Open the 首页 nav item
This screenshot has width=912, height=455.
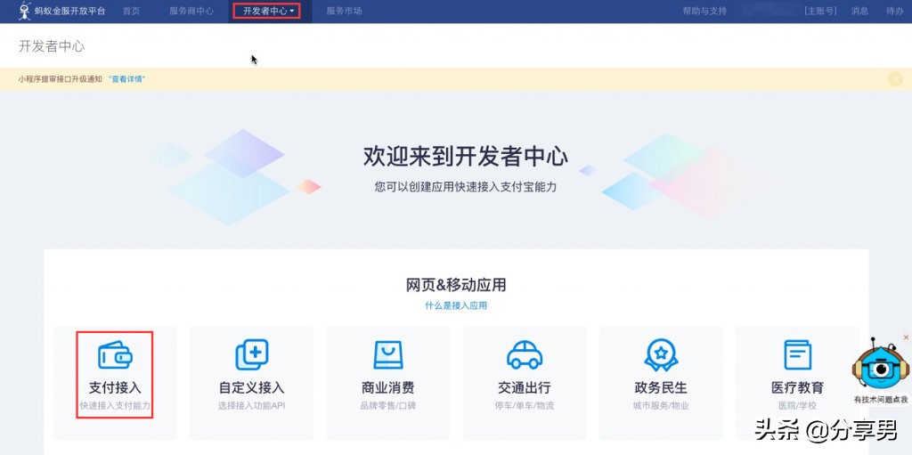pyautogui.click(x=132, y=11)
